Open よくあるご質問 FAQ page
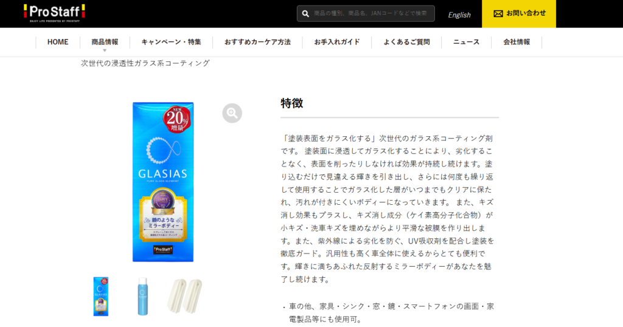This screenshot has height=327, width=623. coord(406,42)
